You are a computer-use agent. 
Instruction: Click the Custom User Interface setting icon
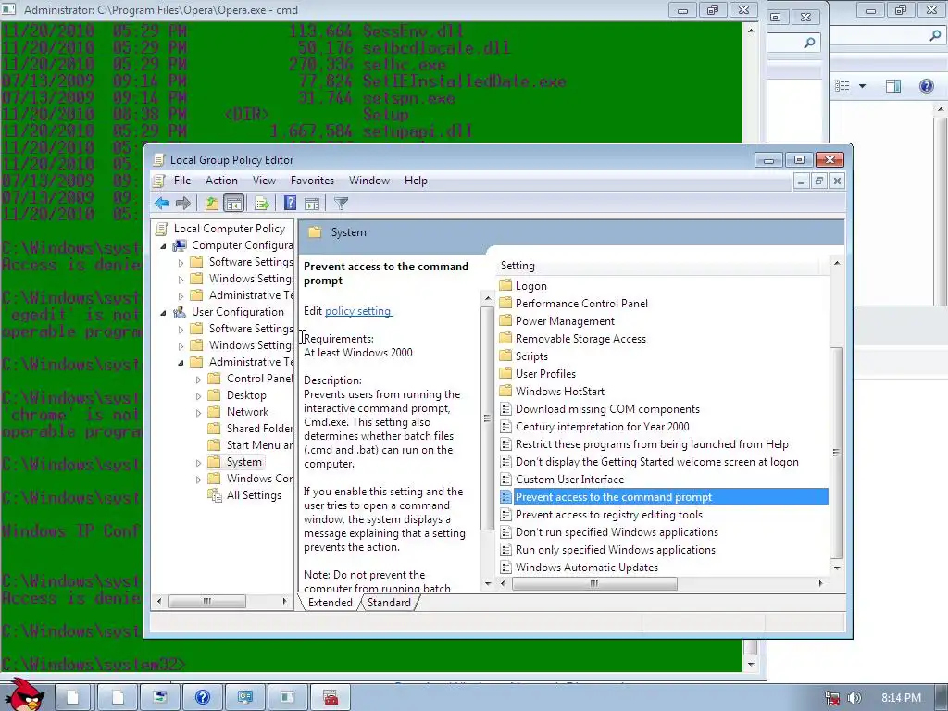[x=506, y=479]
